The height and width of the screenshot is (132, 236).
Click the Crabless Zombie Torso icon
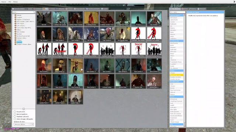click(107, 19)
